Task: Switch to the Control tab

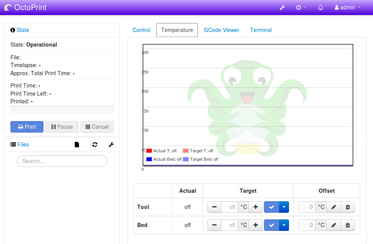Action: (141, 30)
